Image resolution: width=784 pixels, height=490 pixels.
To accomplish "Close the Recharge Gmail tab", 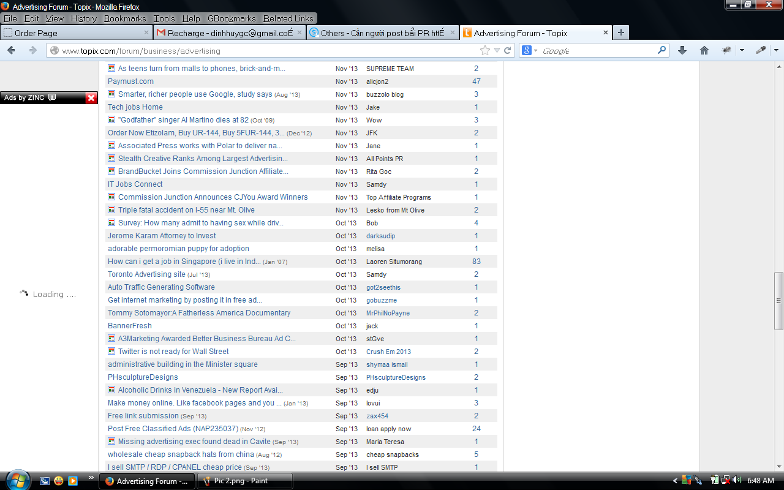I will tap(300, 33).
